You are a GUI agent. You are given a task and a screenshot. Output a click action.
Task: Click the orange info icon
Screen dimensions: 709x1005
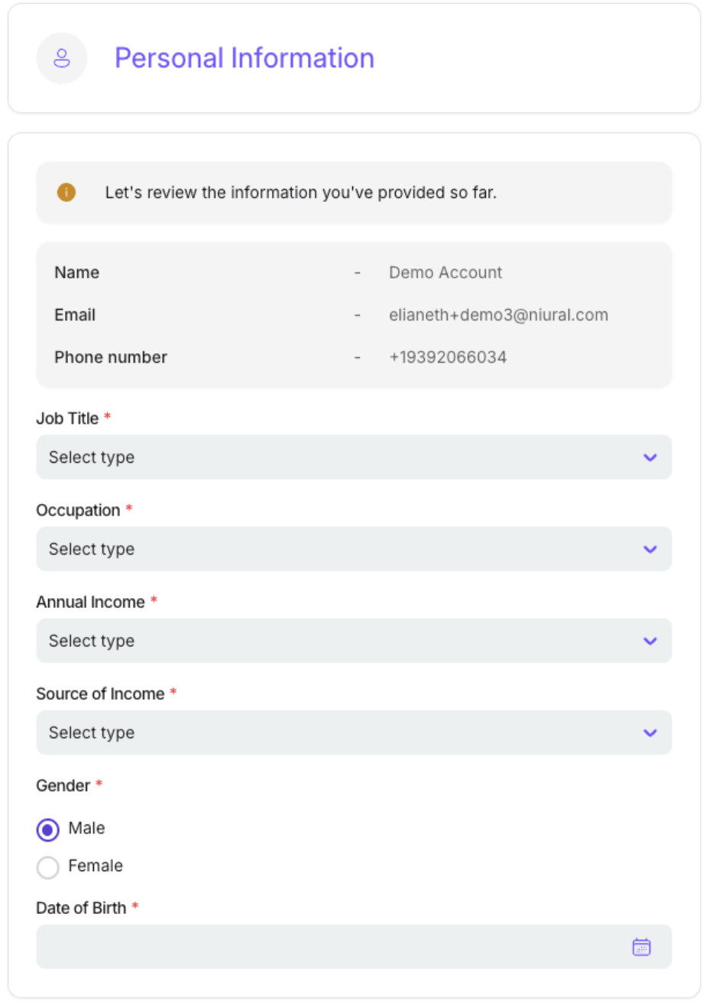[66, 192]
